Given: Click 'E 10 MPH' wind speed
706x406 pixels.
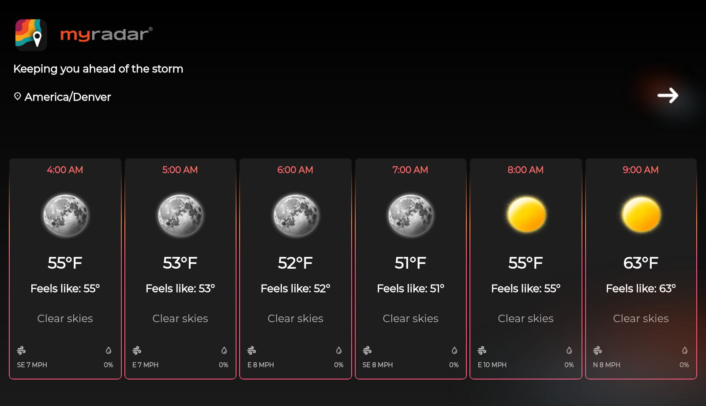Looking at the screenshot, I should (492, 365).
